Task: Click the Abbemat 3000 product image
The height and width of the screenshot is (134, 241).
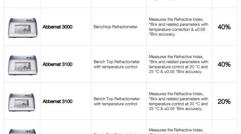Action: [22, 27]
